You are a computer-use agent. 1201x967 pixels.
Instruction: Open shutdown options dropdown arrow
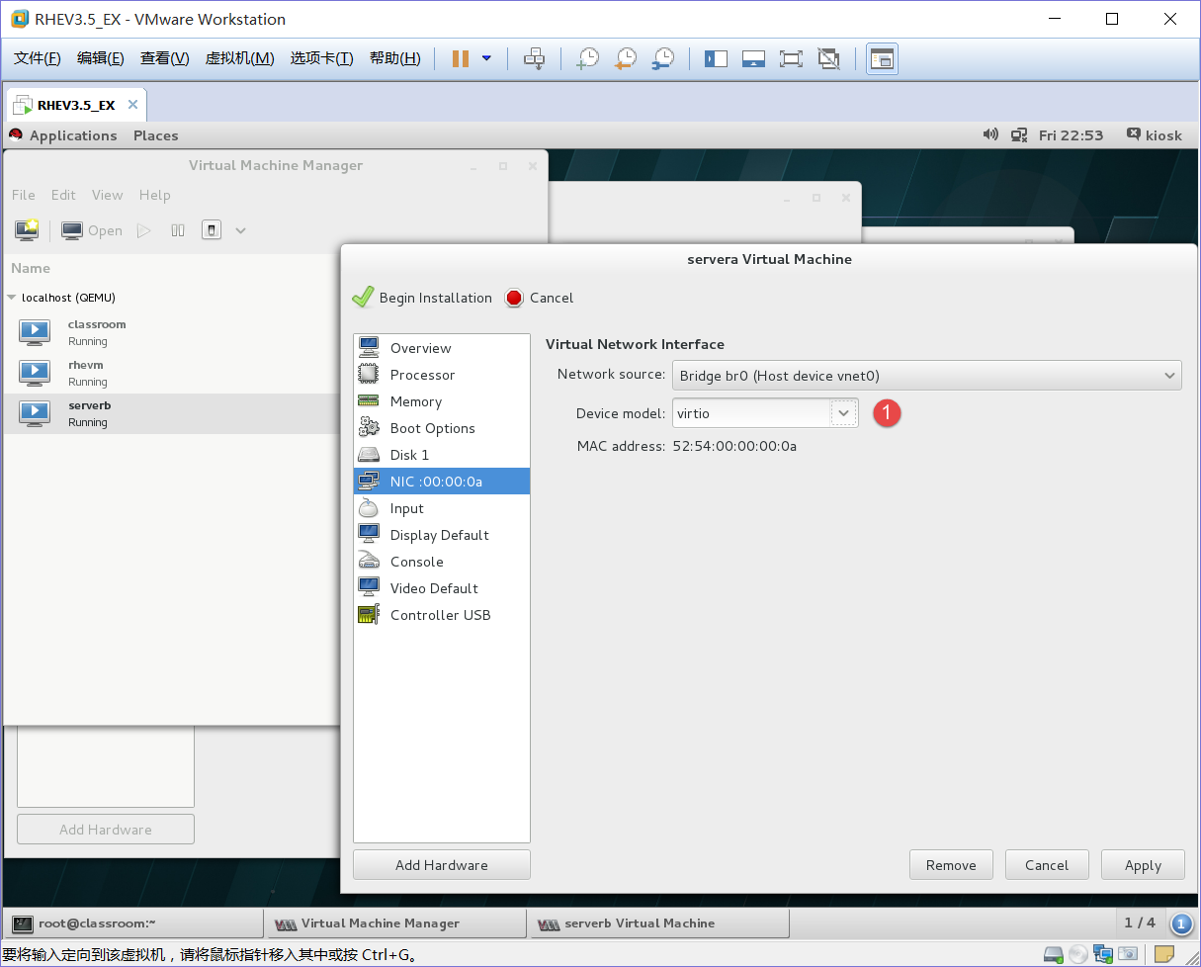pos(240,230)
